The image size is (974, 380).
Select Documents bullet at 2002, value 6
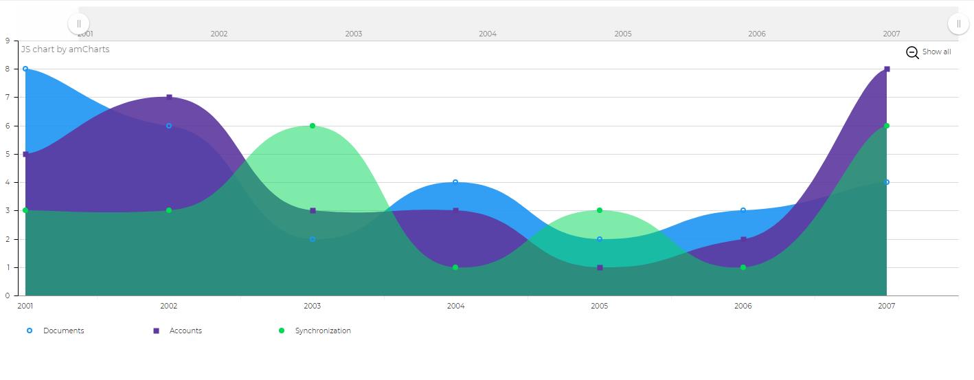click(169, 126)
